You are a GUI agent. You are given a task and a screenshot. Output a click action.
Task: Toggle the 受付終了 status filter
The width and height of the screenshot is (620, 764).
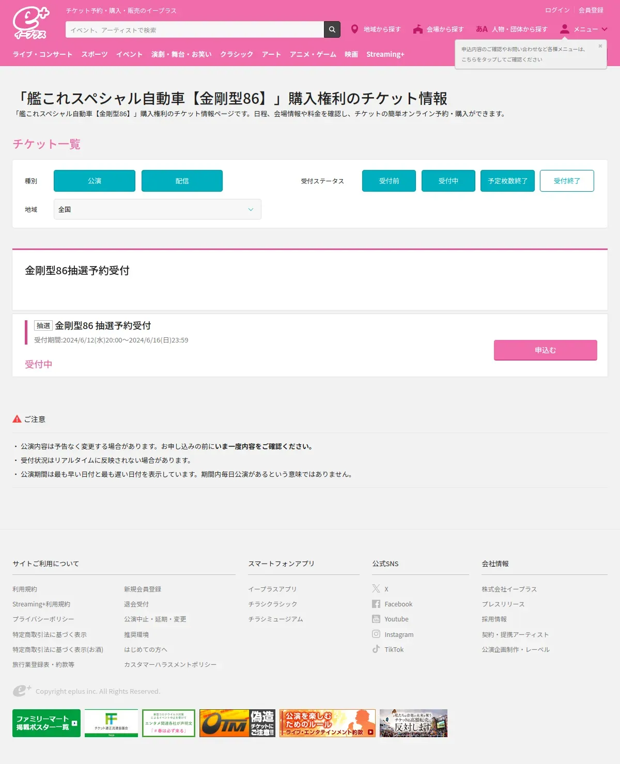567,181
